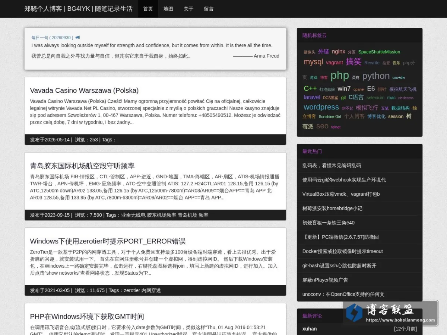Image resolution: width=447 pixels, height=335 pixels.
Task: Open popular post 【更新】PC端微信(2.6.7.57)防撤回
Action: [340, 237]
